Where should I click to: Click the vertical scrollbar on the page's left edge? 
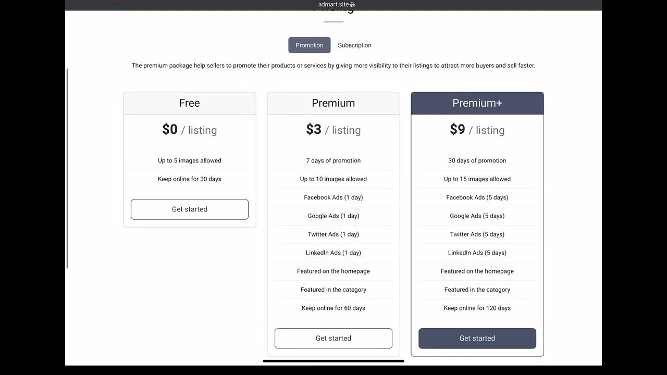click(67, 169)
